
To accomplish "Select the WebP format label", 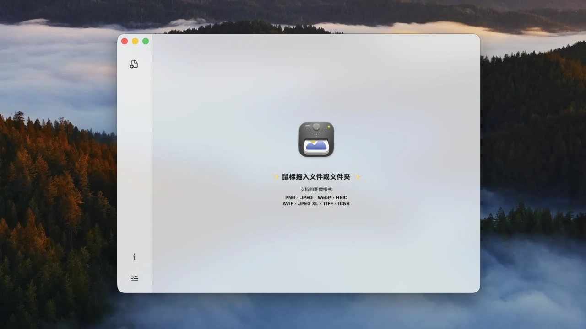I will 324,198.
